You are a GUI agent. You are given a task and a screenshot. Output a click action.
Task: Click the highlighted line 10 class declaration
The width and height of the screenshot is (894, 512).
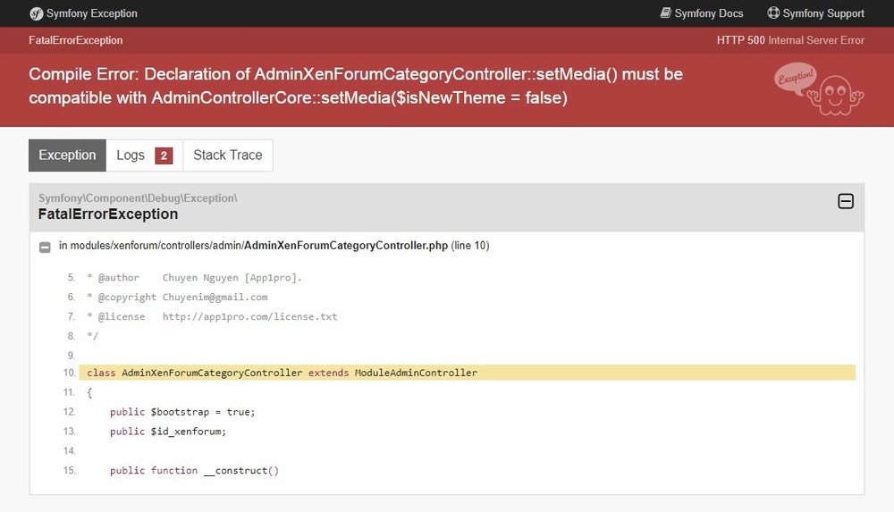tap(467, 373)
